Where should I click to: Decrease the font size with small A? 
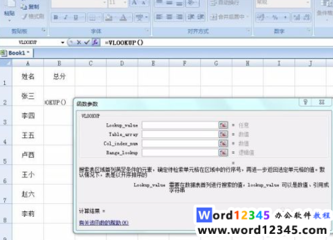coord(144,3)
